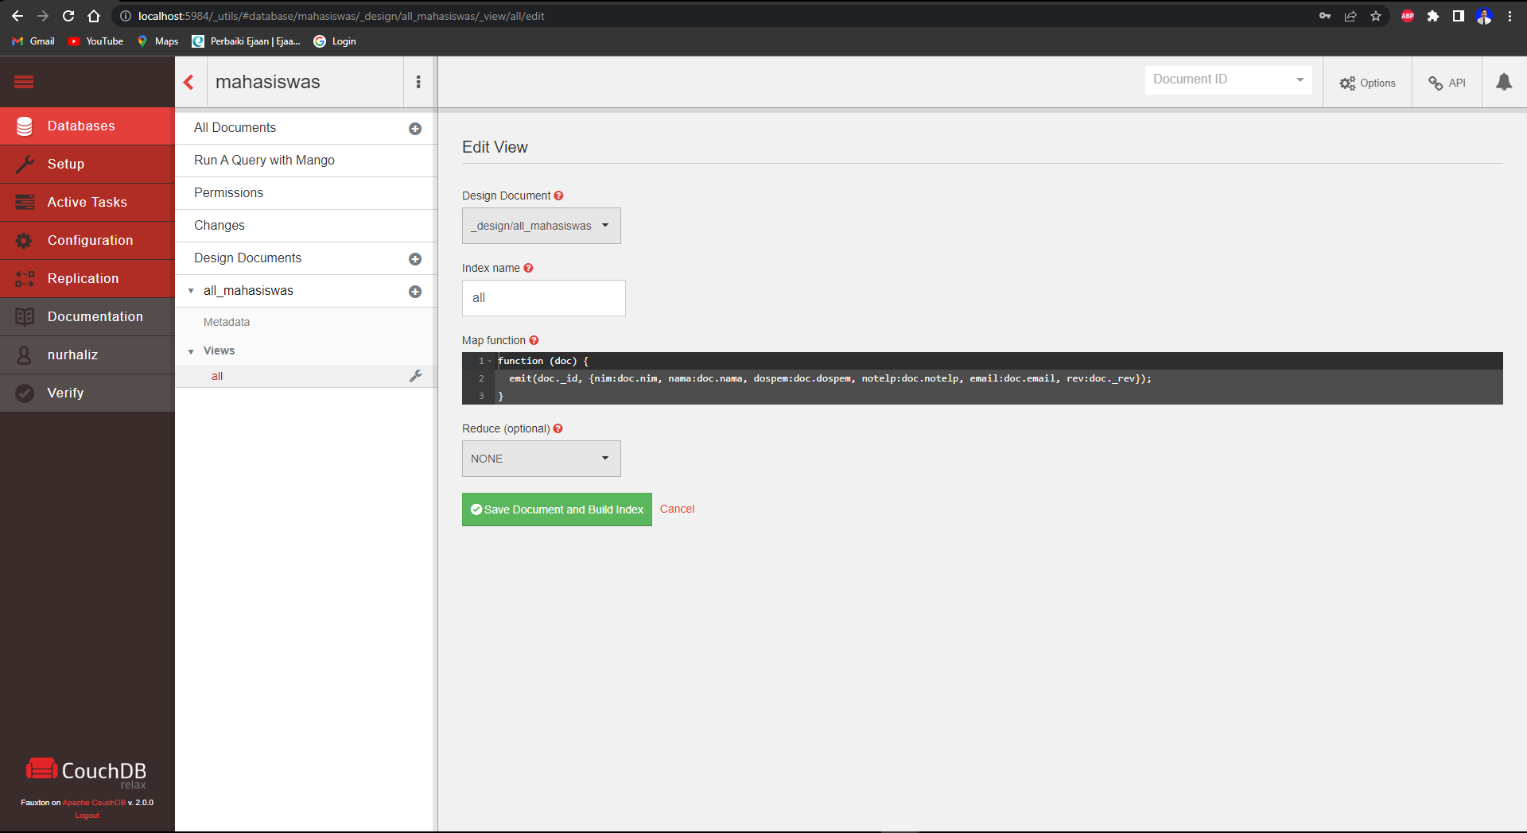Click inside the Index name field

pos(543,298)
